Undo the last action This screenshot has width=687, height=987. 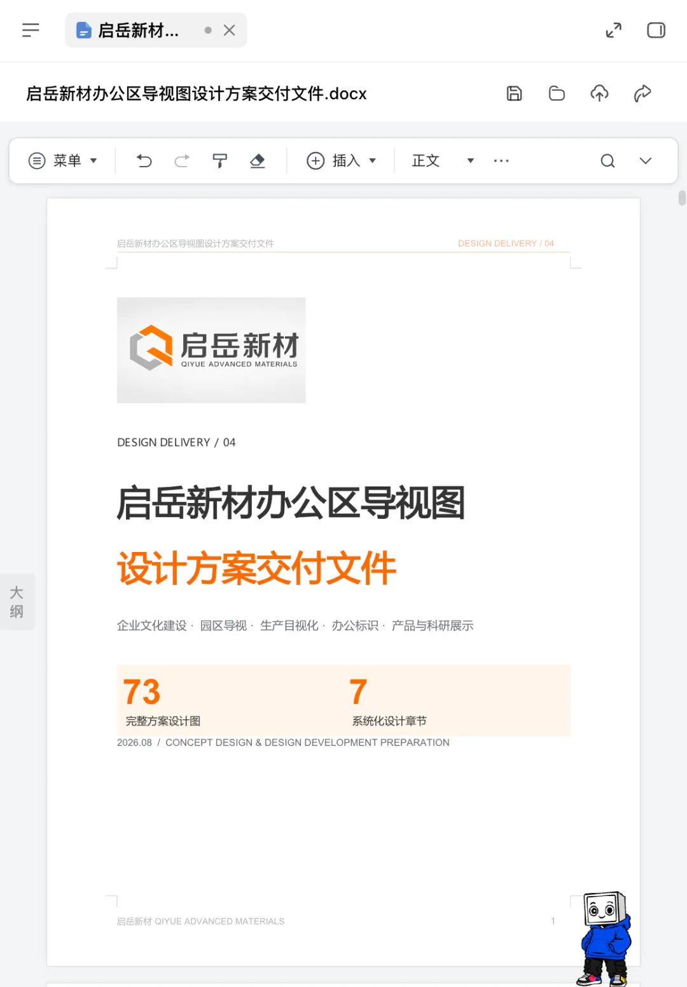(144, 161)
